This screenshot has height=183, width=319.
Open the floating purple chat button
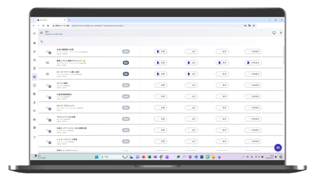click(278, 148)
